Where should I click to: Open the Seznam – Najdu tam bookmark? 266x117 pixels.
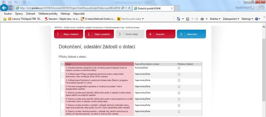pos(62,19)
